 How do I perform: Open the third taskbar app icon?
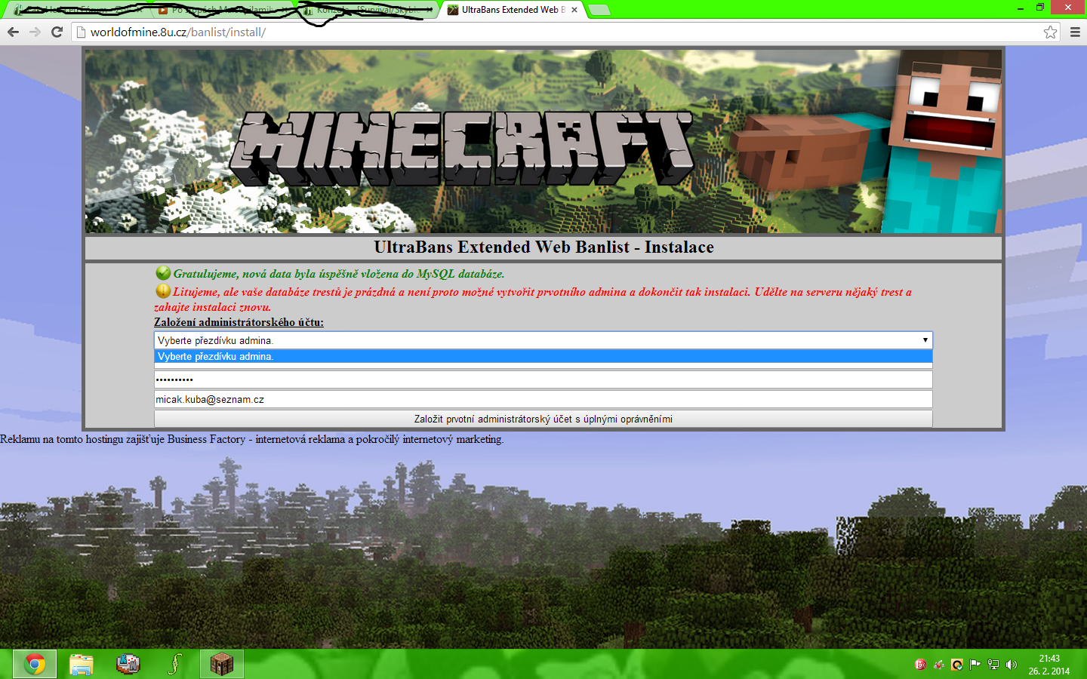click(128, 664)
